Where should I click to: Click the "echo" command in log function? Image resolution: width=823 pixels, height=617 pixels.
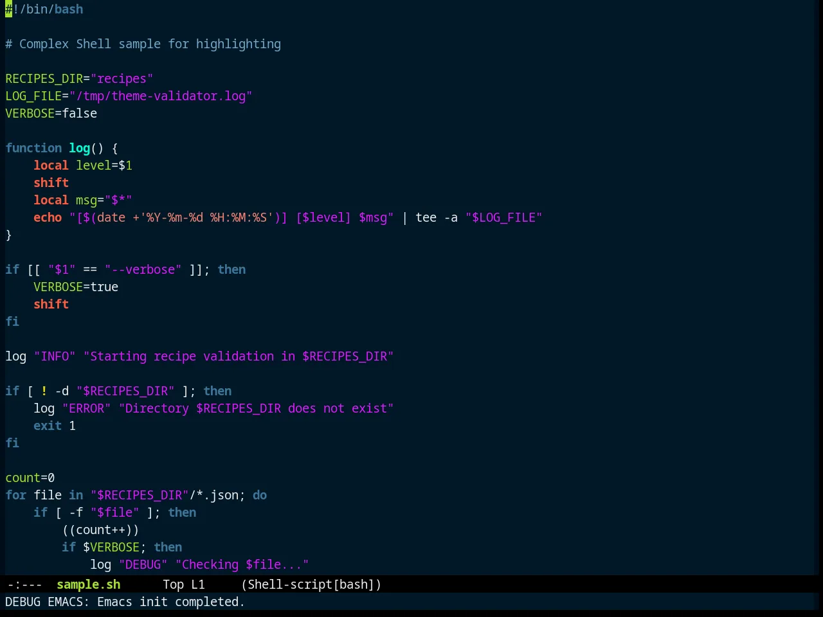coord(48,217)
